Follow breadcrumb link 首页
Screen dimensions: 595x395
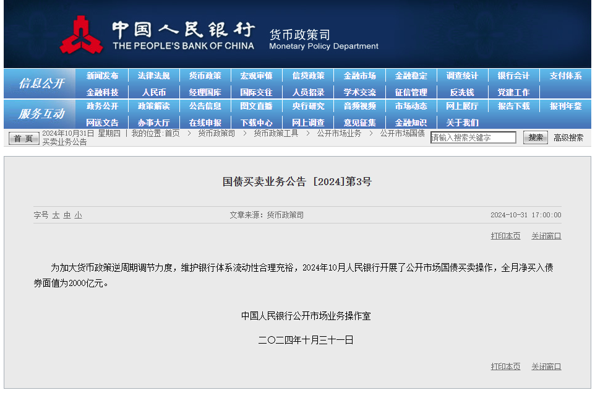(x=172, y=133)
